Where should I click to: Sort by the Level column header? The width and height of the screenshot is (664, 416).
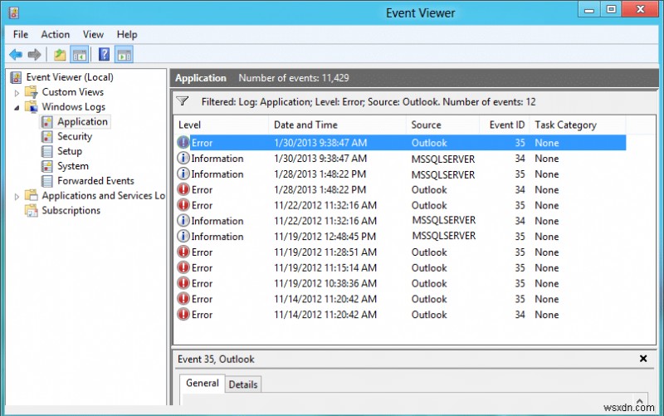click(221, 125)
